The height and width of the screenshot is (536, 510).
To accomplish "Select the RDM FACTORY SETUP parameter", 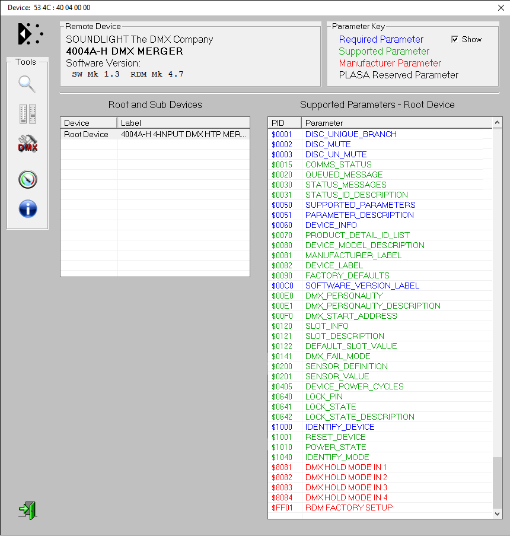I will 349,508.
